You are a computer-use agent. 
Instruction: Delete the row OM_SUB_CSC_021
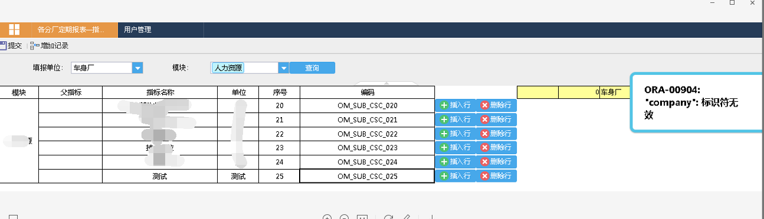point(496,120)
